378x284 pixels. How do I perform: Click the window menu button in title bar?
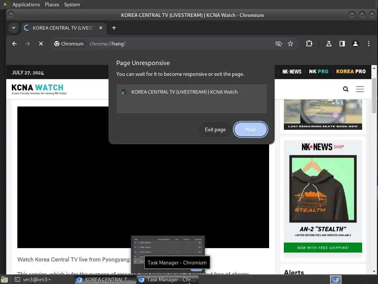(x=11, y=15)
